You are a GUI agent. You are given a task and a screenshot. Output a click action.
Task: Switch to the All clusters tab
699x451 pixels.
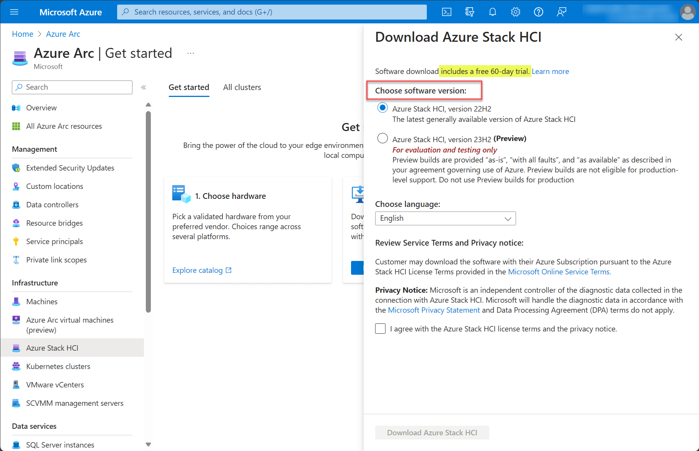[242, 87]
